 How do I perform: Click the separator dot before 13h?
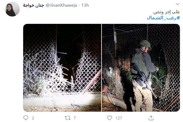(x=79, y=5)
